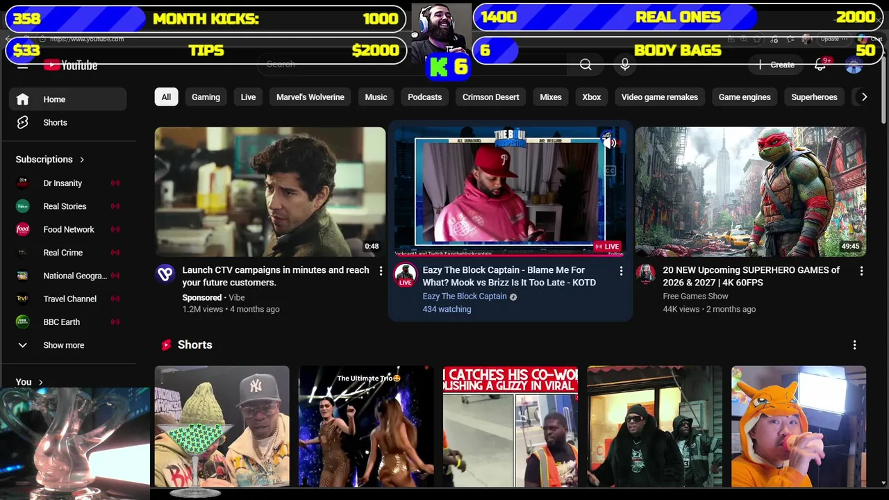Image resolution: width=889 pixels, height=500 pixels.
Task: Open the short with two men outside store
Action: click(654, 426)
